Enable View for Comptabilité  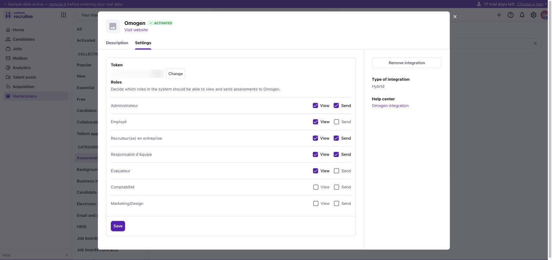click(315, 187)
